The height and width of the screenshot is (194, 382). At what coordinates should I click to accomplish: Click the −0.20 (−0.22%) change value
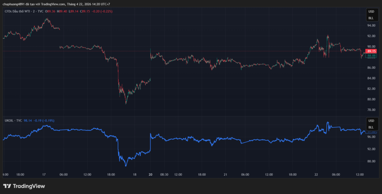[102, 11]
